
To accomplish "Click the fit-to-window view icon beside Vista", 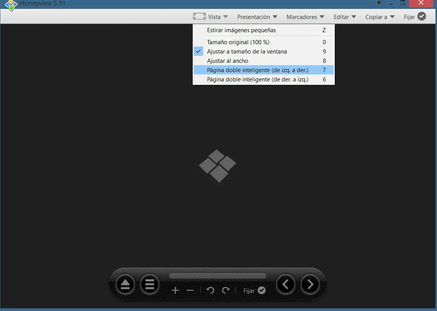I will (x=199, y=16).
